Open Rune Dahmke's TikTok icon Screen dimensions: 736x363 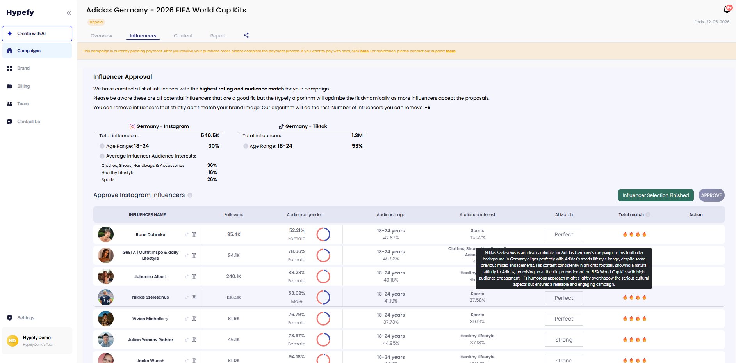[187, 234]
